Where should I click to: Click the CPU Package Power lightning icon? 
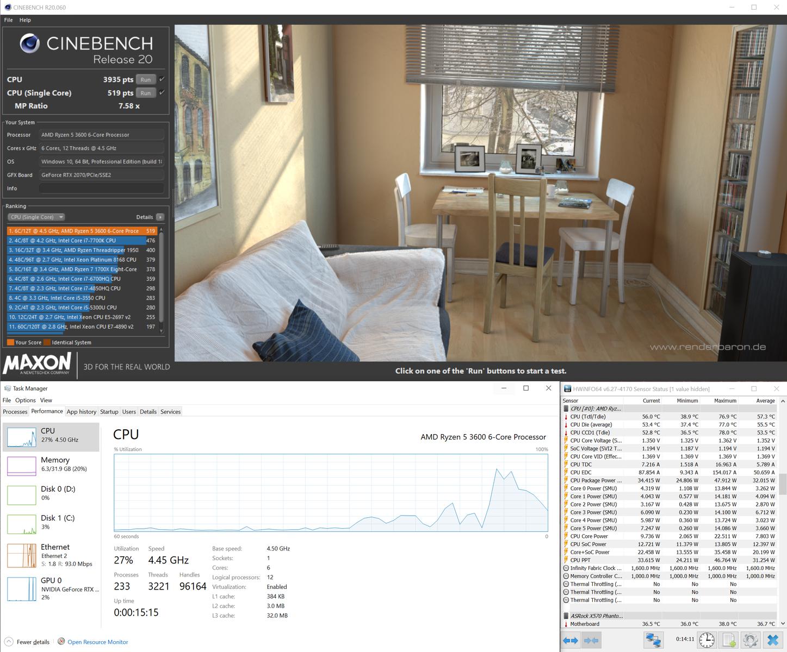pos(566,480)
